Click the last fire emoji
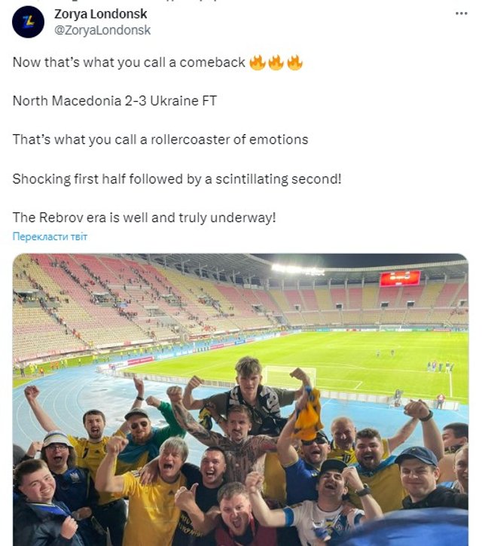Image resolution: width=482 pixels, height=546 pixels. tap(294, 63)
